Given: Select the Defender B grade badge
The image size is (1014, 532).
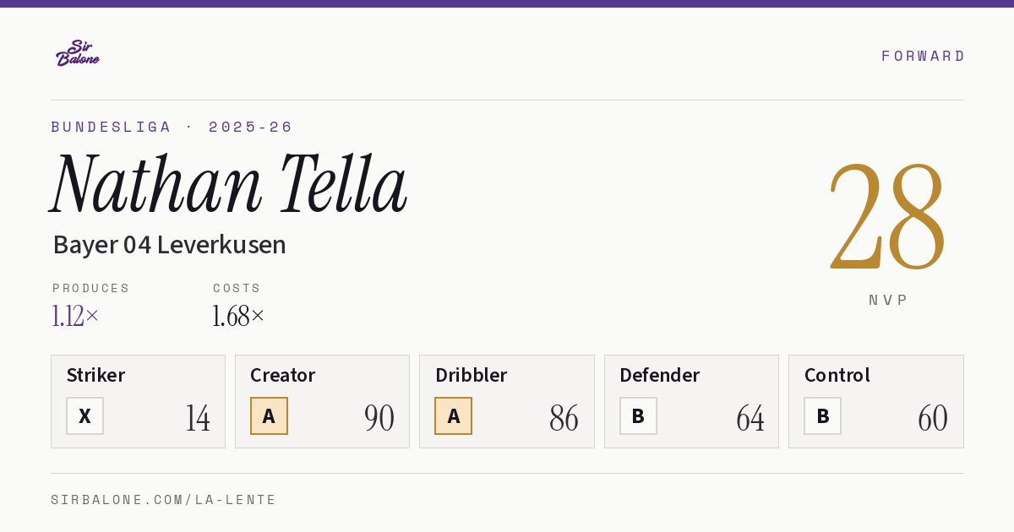Looking at the screenshot, I should tap(638, 415).
